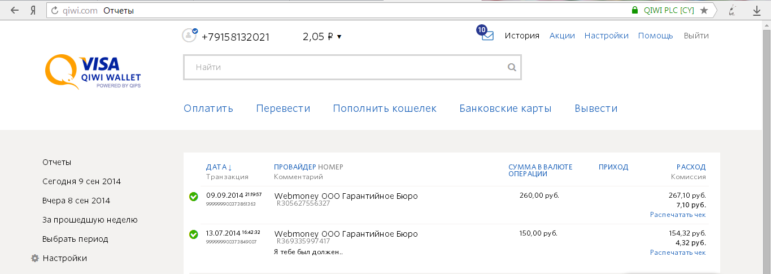Screen dimensions: 771x274
Task: Open the Перевести section
Action: click(283, 108)
